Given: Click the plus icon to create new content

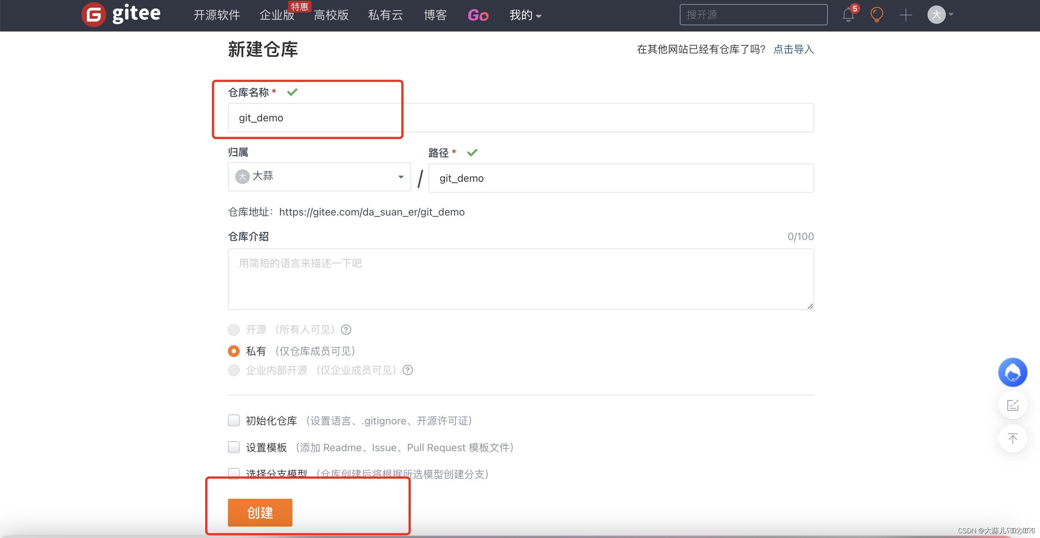Looking at the screenshot, I should tap(905, 15).
